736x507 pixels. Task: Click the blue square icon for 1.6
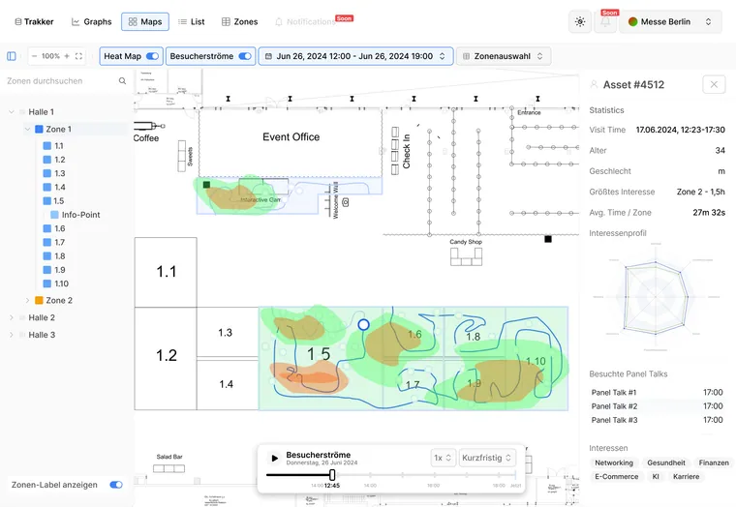46,228
